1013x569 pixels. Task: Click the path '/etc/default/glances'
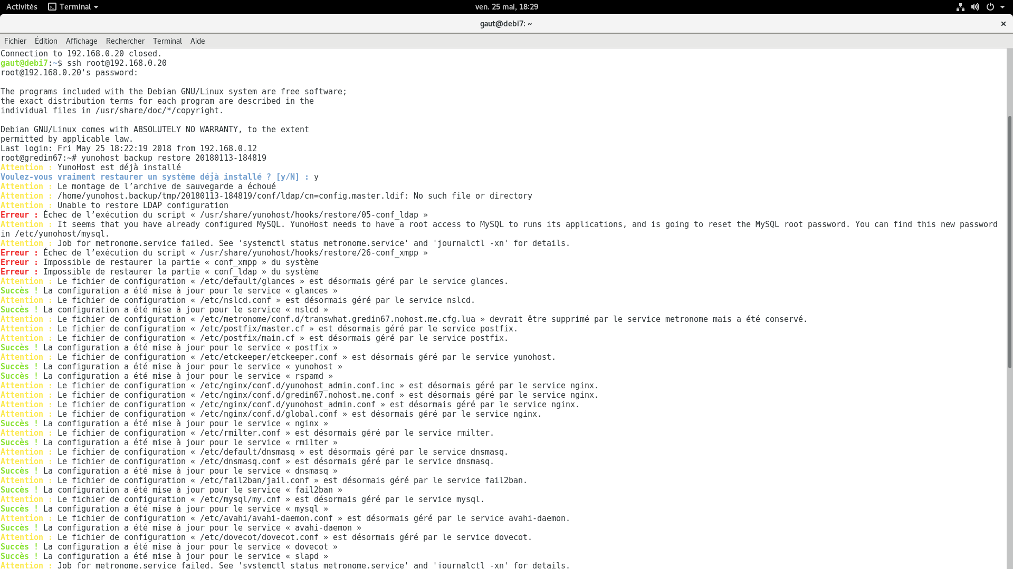coord(247,281)
